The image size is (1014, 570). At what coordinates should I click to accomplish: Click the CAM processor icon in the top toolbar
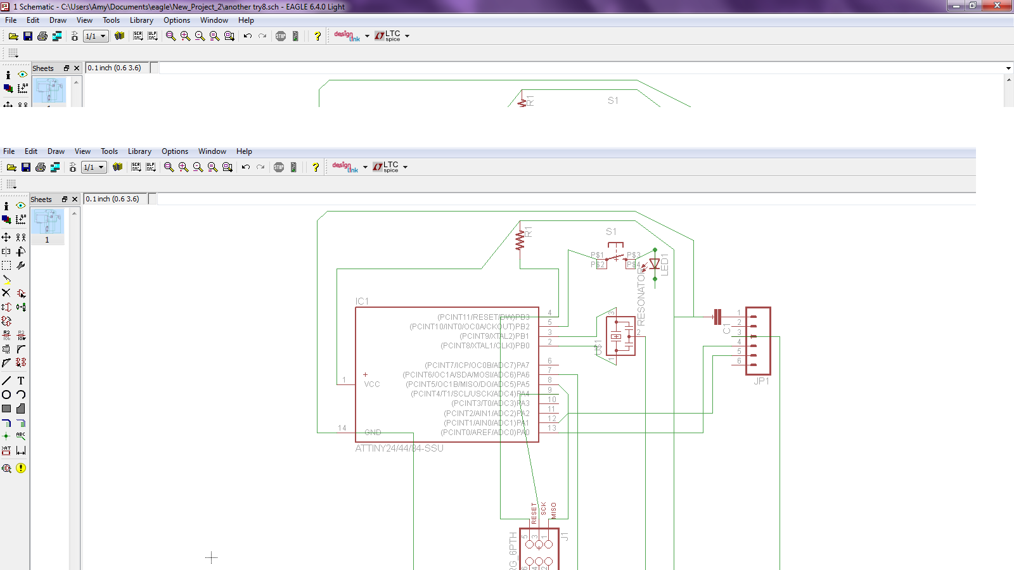(x=57, y=36)
